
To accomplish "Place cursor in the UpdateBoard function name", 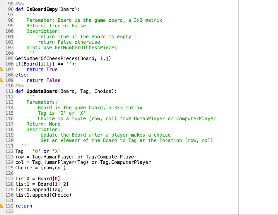I will [x=42, y=91].
